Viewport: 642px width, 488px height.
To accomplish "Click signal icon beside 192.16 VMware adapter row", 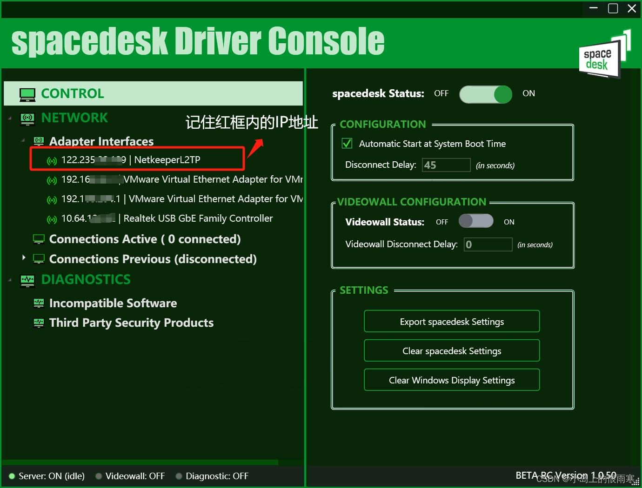I will 52,180.
